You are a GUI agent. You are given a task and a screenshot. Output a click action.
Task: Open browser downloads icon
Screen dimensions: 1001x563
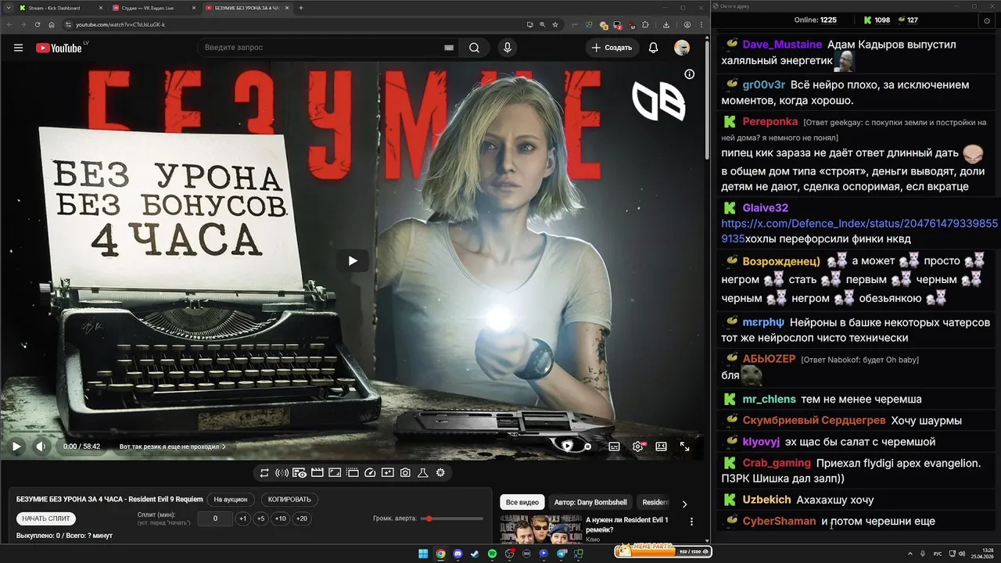(x=666, y=24)
